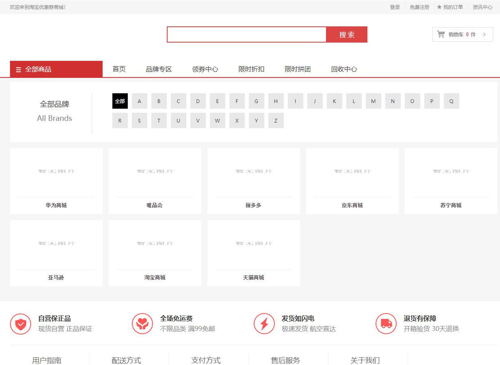
Task: Open the 我的订单 link
Action: (453, 7)
